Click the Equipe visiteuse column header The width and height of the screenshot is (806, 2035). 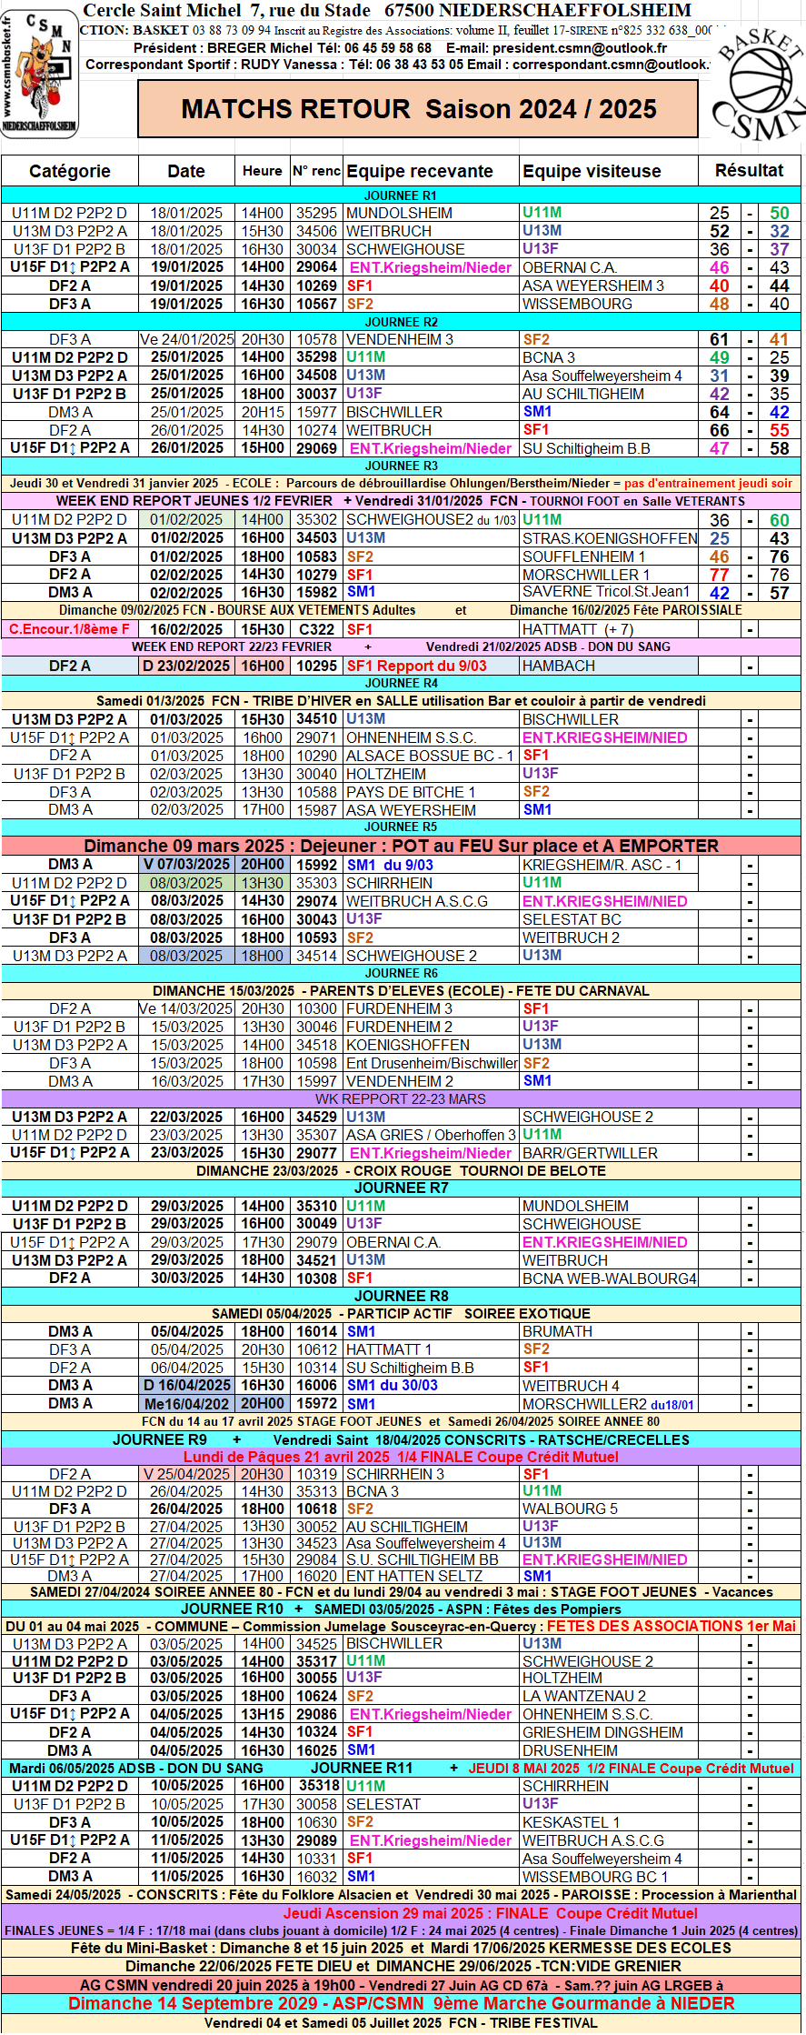[610, 171]
